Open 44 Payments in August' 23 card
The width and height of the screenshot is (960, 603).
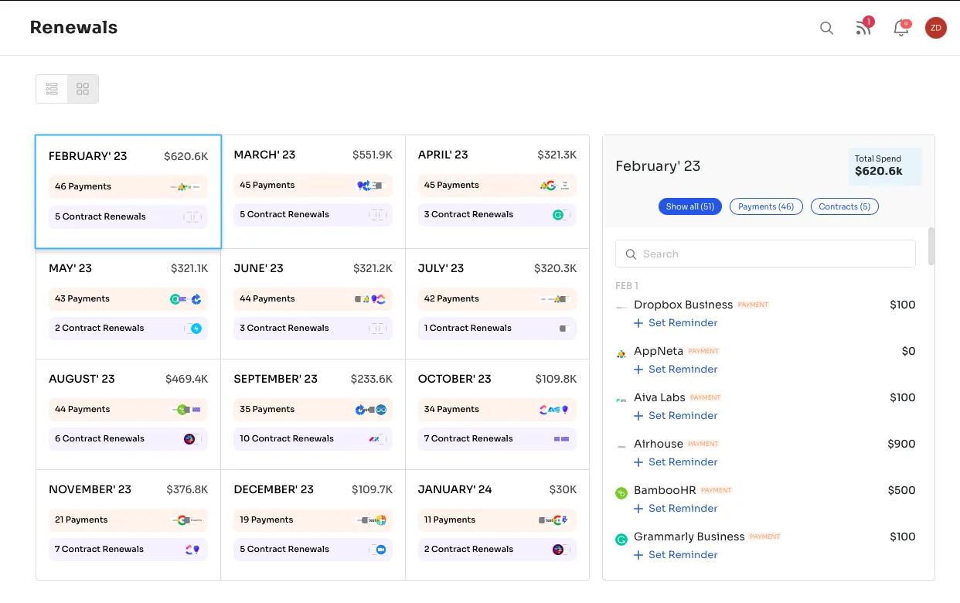(x=128, y=409)
